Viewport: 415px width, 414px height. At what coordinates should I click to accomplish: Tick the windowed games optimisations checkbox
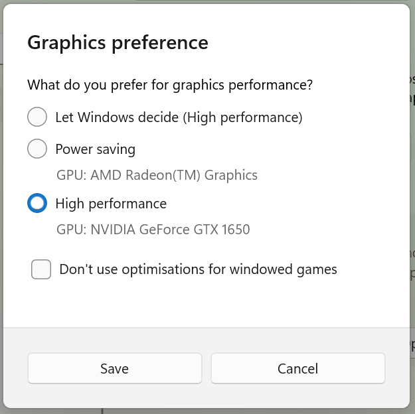pyautogui.click(x=41, y=269)
